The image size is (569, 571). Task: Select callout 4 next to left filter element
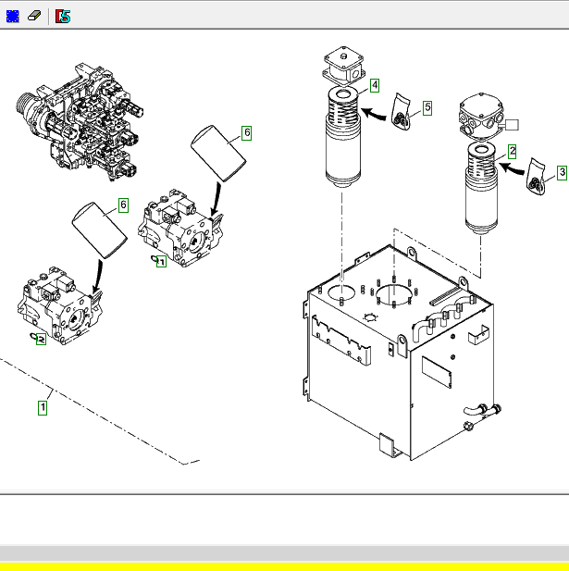(374, 85)
